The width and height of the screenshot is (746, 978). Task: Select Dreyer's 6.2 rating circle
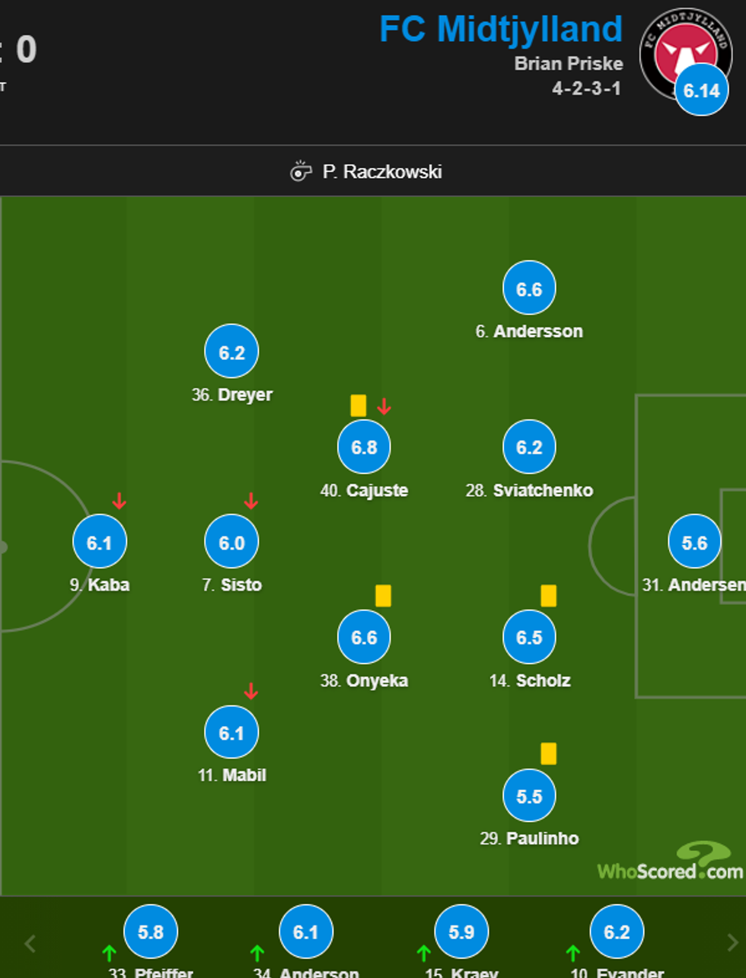coord(231,352)
